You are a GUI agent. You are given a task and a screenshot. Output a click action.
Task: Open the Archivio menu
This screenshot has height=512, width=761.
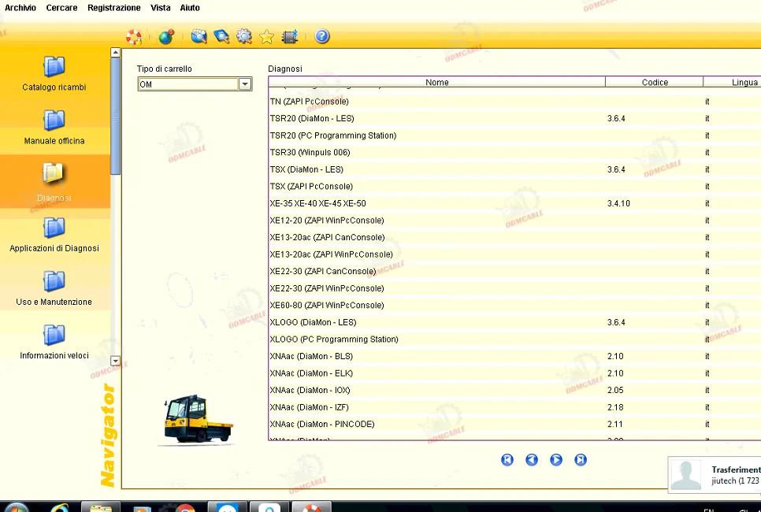tap(20, 8)
